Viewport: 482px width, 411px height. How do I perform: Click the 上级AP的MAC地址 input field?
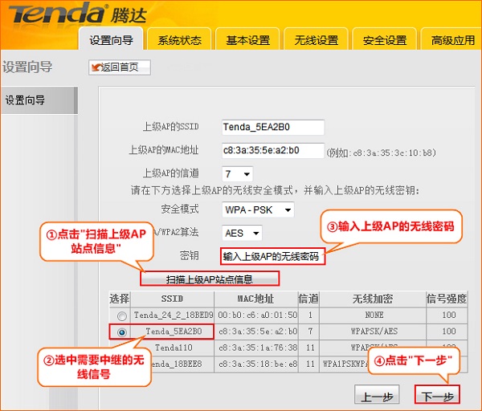273,151
